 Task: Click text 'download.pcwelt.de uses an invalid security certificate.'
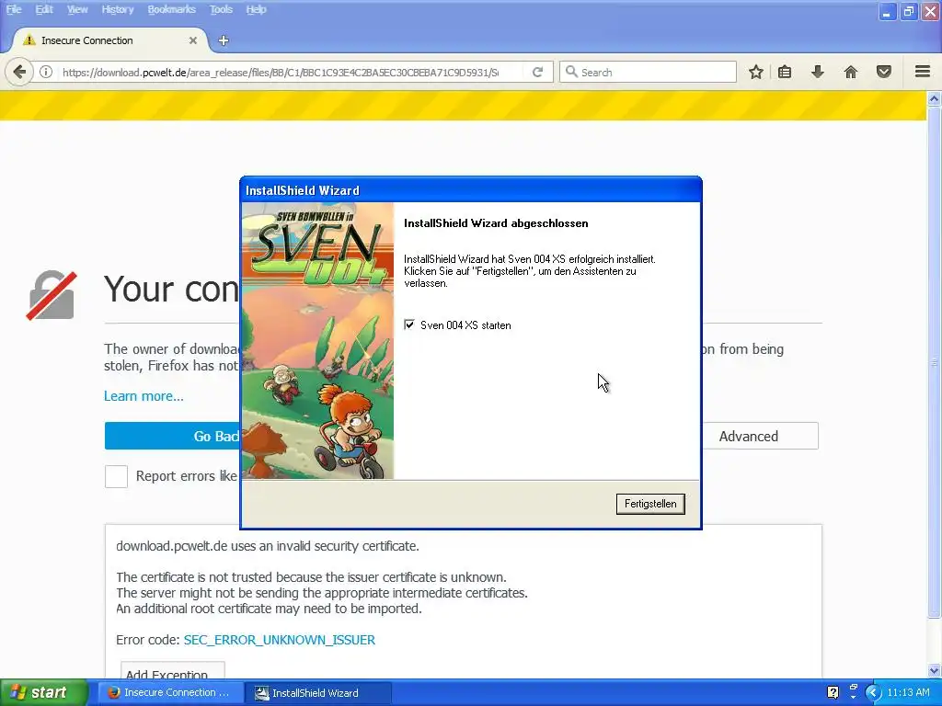(268, 546)
